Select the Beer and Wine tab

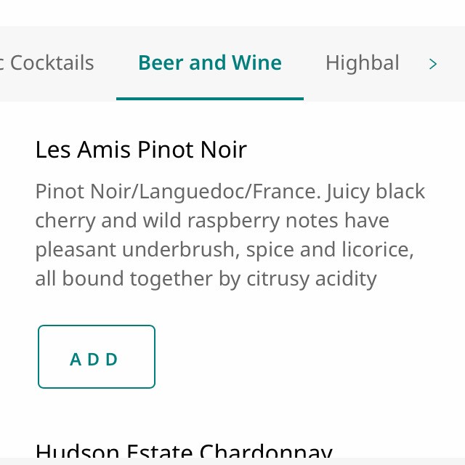[x=210, y=63]
